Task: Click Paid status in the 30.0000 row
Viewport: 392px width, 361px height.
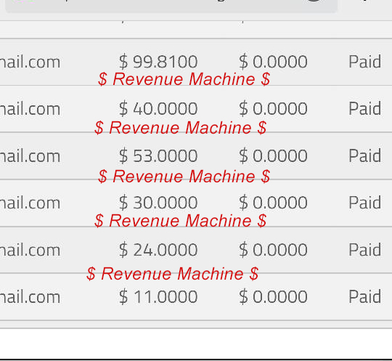Action: pos(365,203)
